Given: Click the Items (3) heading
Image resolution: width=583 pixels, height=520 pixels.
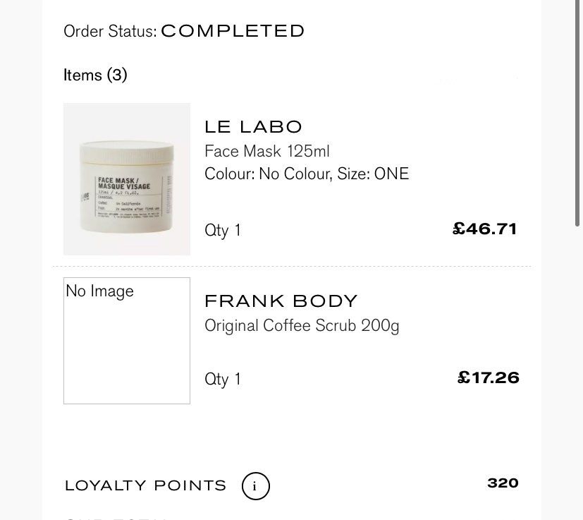Looking at the screenshot, I should 95,75.
